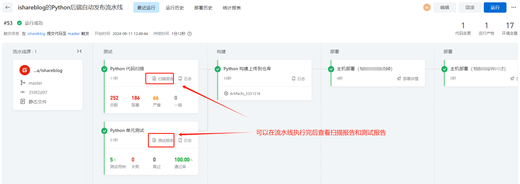This screenshot has height=184, width=520.
Task: Click the Python 代码扫描 success check icon
Action: pos(104,69)
